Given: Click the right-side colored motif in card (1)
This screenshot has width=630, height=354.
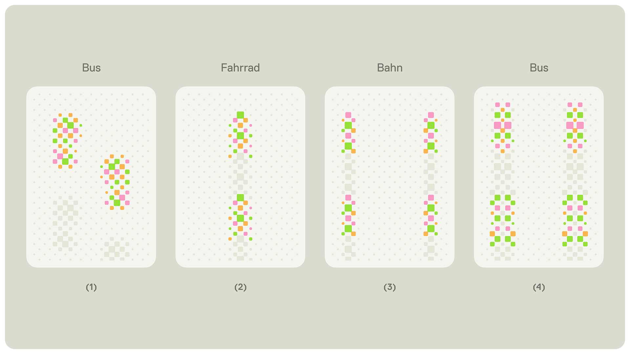Looking at the screenshot, I should pos(117,182).
